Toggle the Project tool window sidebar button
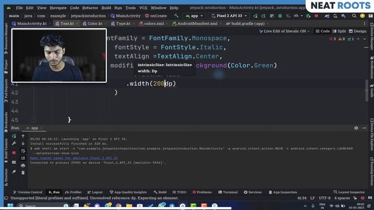 pyautogui.click(x=6, y=66)
